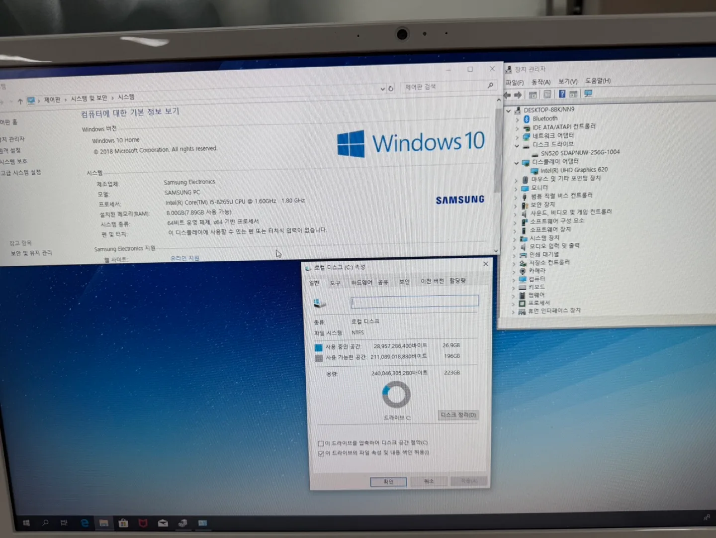Launch Microsoft Edge from taskbar
Image resolution: width=716 pixels, height=538 pixels.
tap(84, 523)
